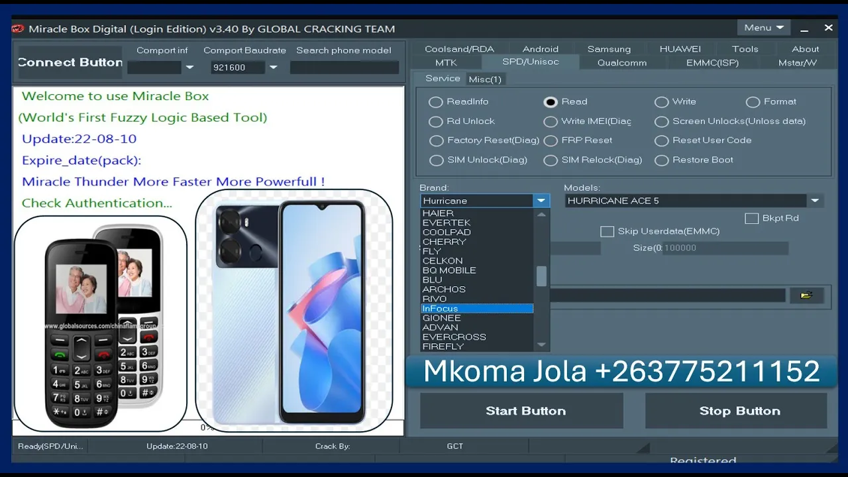Choose EVERTEK from brand list
The width and height of the screenshot is (848, 477).
point(477,223)
